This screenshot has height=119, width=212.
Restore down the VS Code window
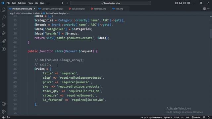[201, 3]
